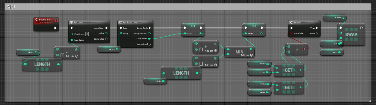
Task: Edit the value 1 on the plus node
Action: (x=201, y=49)
